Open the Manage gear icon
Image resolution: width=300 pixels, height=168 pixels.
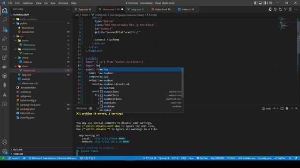point(5,152)
